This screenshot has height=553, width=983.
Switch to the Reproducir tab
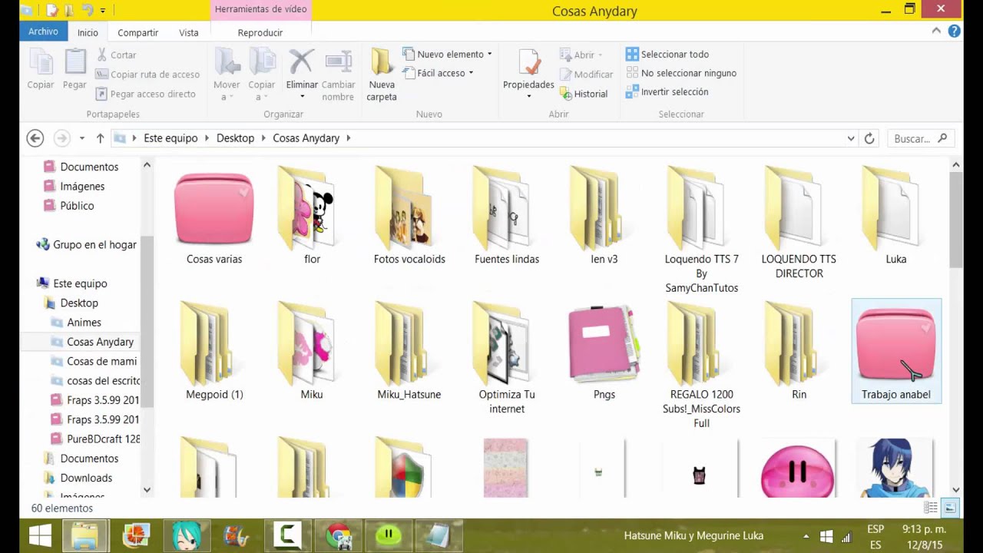tap(260, 32)
